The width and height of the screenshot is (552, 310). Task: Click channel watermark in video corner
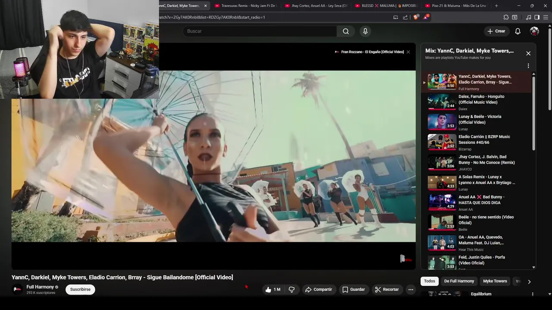coord(405,259)
